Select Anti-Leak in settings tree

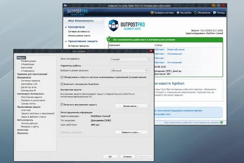[26, 110]
